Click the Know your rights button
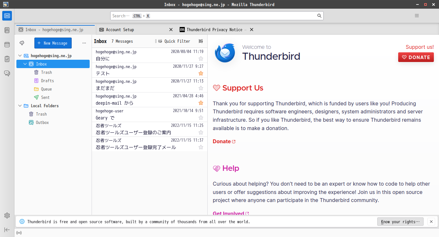 click(400, 222)
